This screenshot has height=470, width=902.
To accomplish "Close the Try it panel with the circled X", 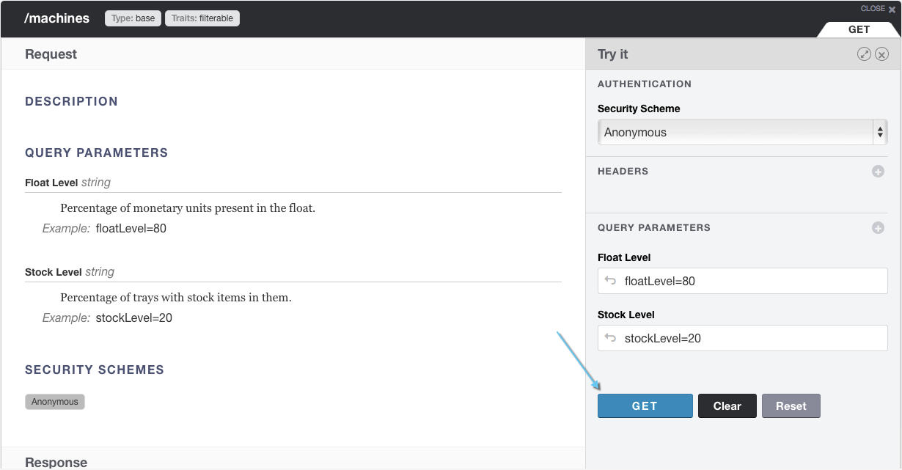I will tap(881, 54).
